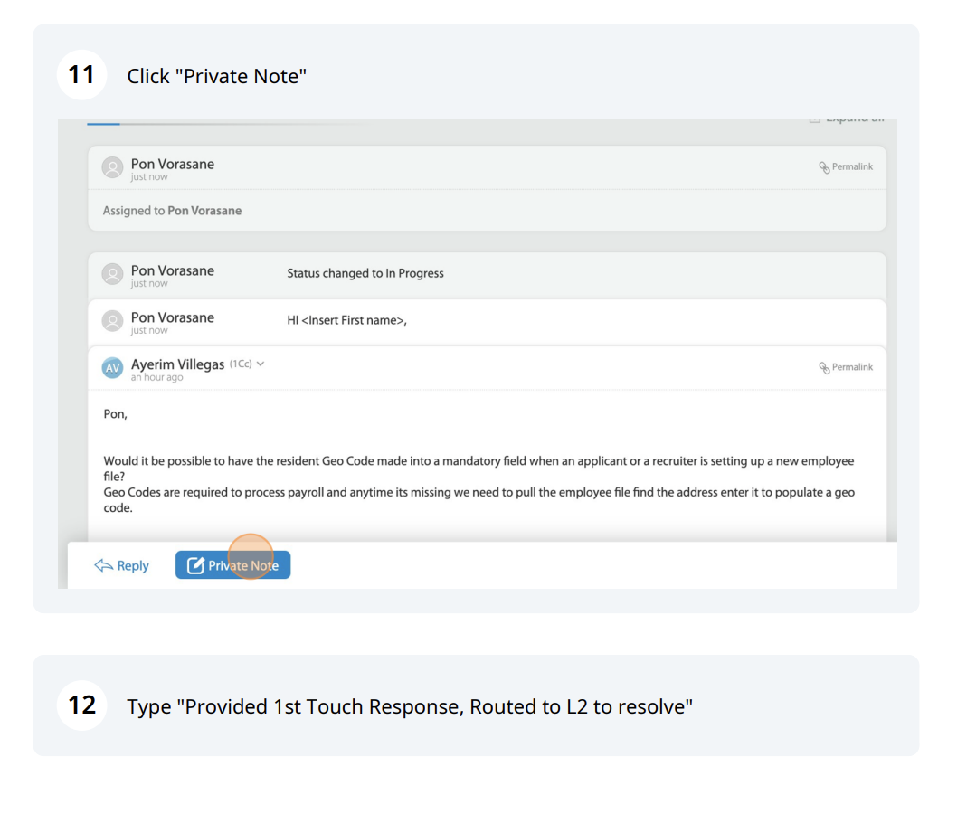This screenshot has height=814, width=957.
Task: Click the avatar next to 'Status changed to In Progress'
Action: (x=112, y=274)
